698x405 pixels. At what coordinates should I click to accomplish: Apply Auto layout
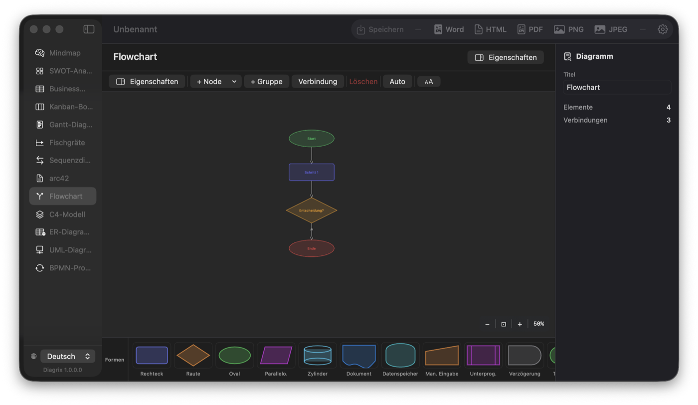(397, 81)
